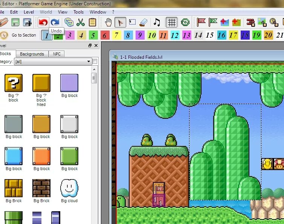Click the Redo toolbar icon

click(x=55, y=22)
